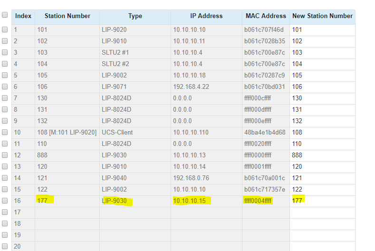Click empty New Station Number field, row 17
The image size is (375, 251).
pos(322,212)
